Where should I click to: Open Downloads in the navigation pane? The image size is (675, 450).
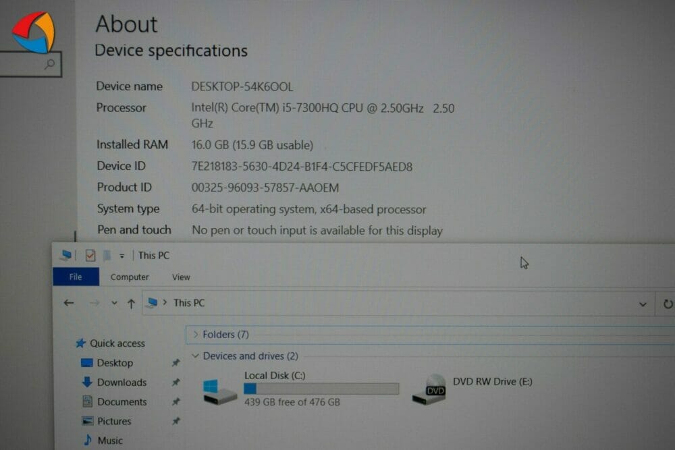point(122,382)
